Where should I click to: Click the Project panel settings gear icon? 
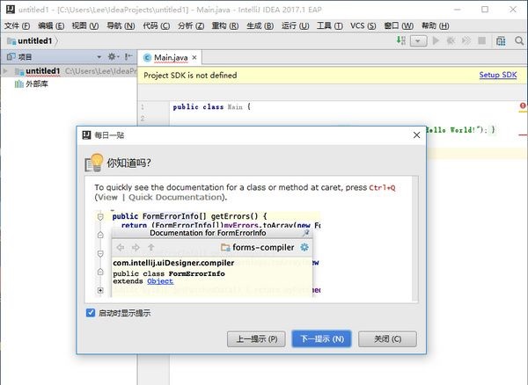click(x=112, y=56)
